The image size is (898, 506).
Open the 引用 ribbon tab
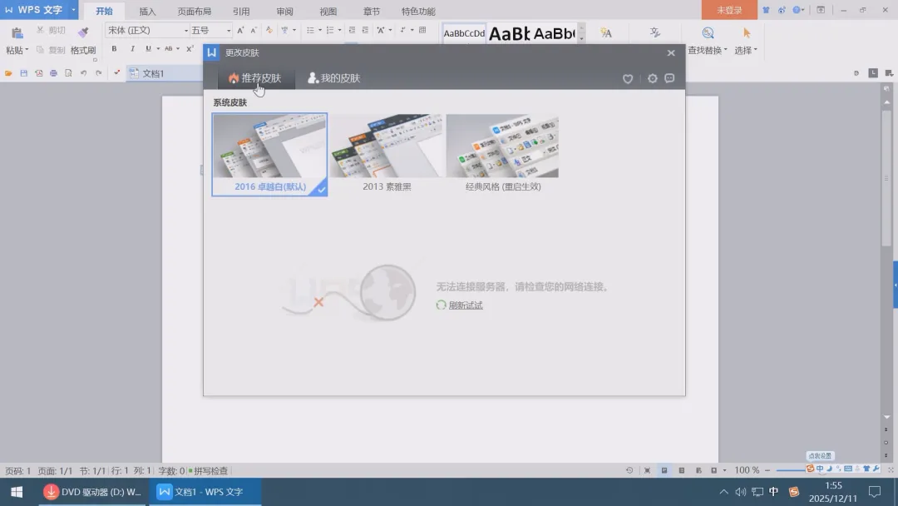(x=241, y=12)
